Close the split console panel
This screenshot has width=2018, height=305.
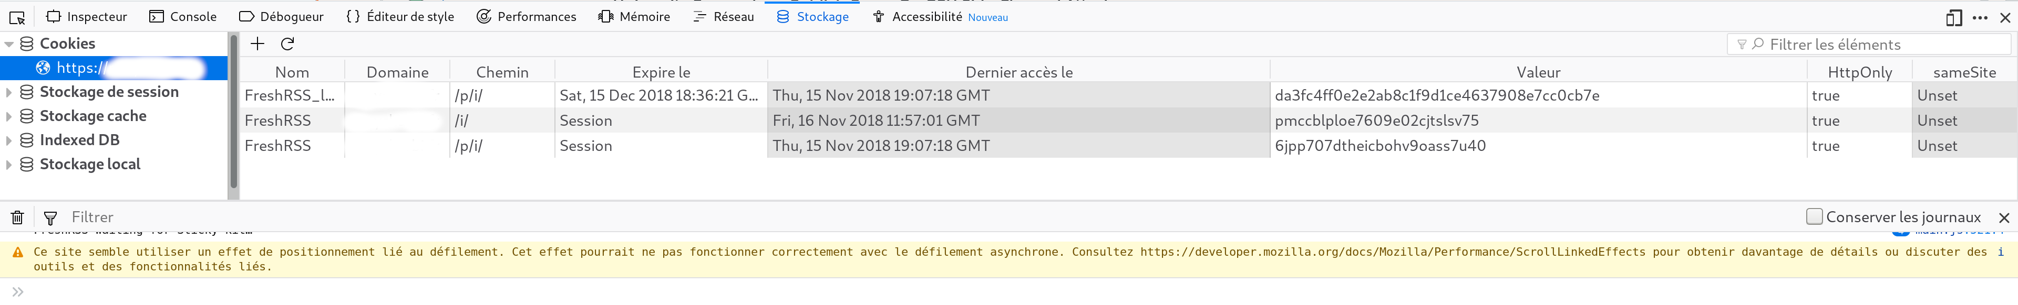click(x=2004, y=217)
